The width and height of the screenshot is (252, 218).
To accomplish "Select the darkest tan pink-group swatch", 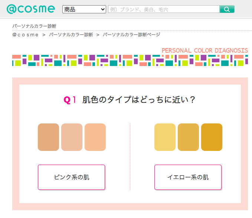I will [48, 137].
